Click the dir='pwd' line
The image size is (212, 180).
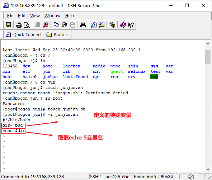14,125
